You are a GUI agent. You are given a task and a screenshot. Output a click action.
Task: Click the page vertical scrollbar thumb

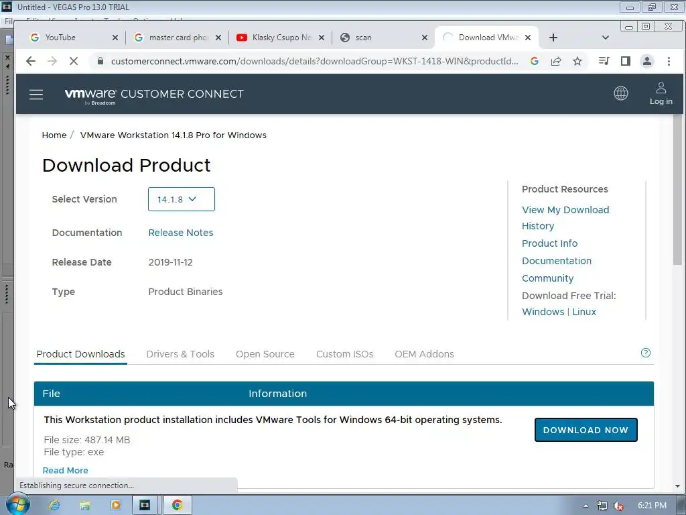pos(677,189)
